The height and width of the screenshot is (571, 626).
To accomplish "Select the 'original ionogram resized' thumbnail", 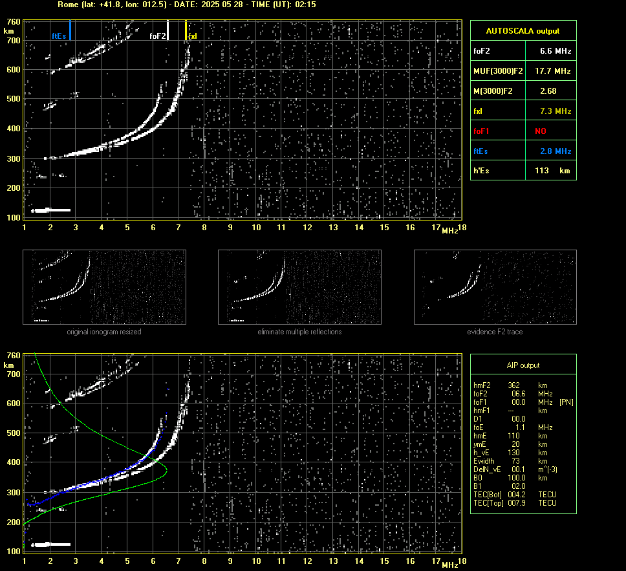I will tap(104, 286).
